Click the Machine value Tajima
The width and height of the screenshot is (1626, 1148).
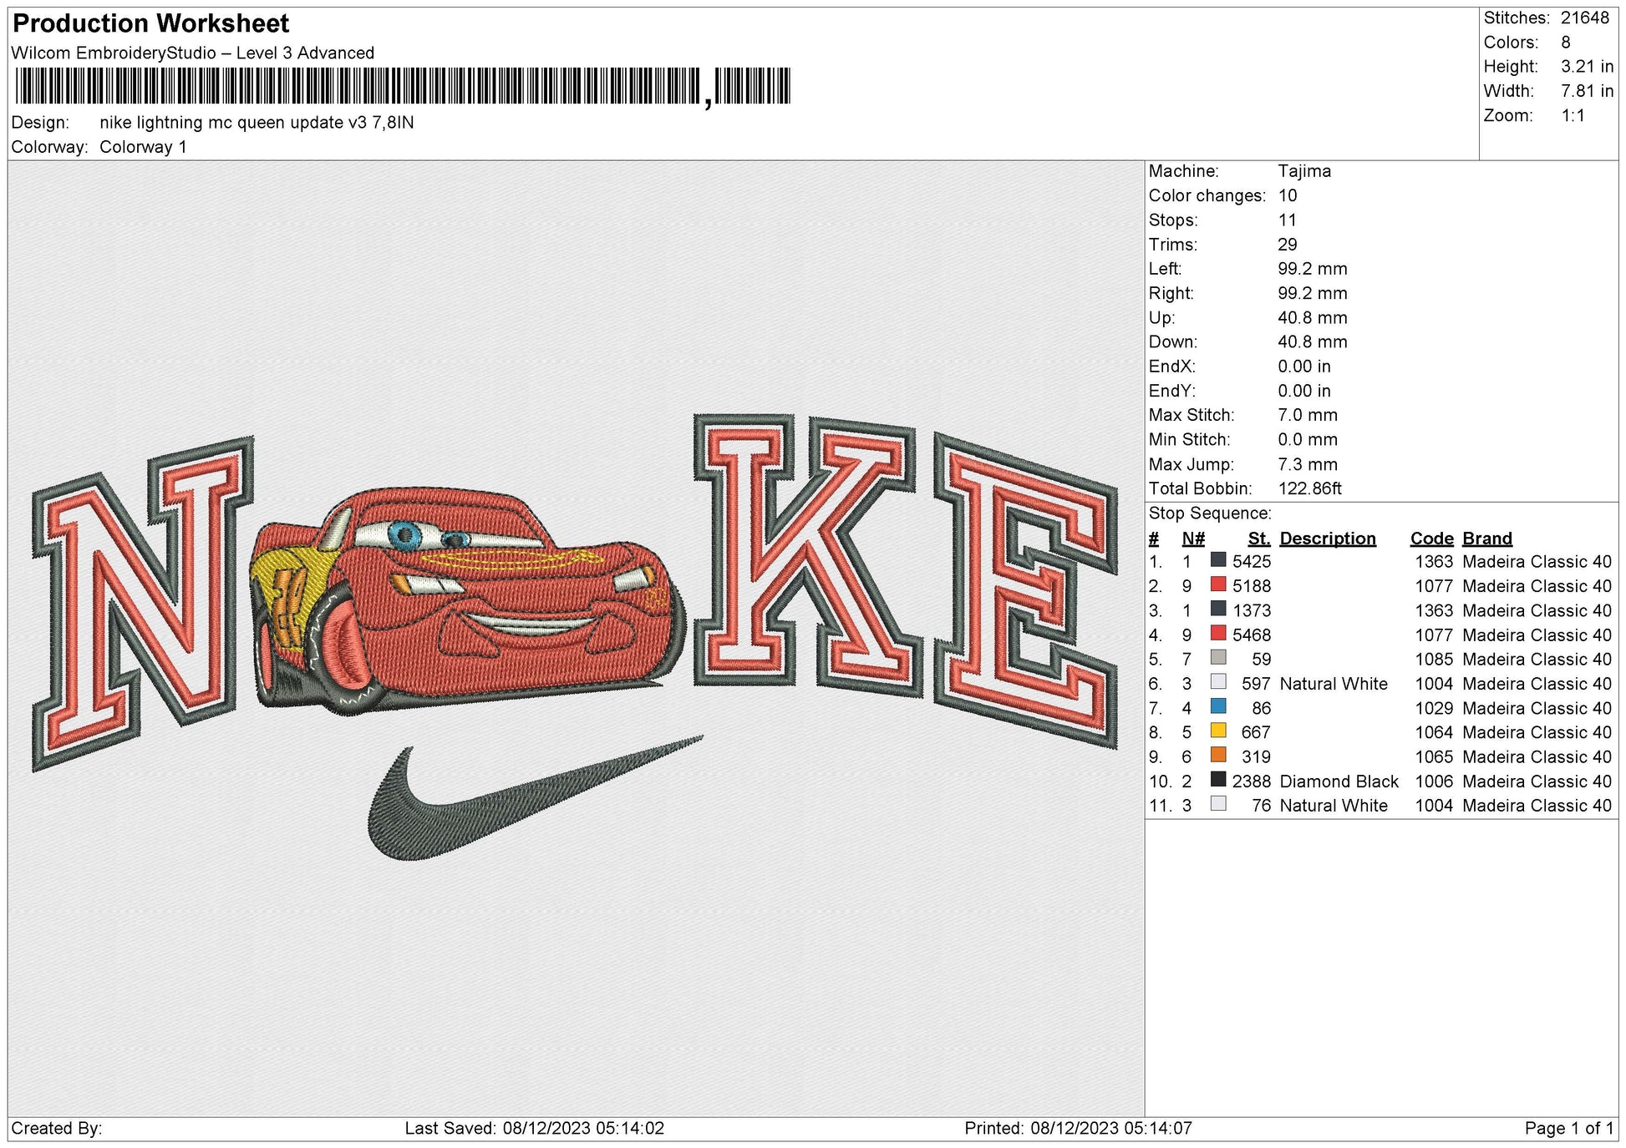pos(1304,171)
